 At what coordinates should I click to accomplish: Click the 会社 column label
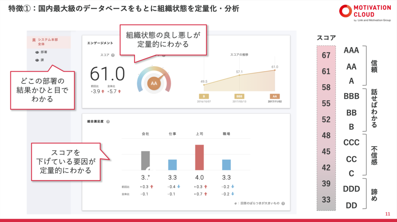point(145,134)
